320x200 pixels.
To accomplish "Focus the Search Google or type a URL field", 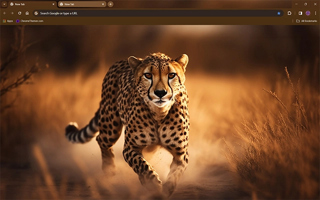I will pos(158,13).
